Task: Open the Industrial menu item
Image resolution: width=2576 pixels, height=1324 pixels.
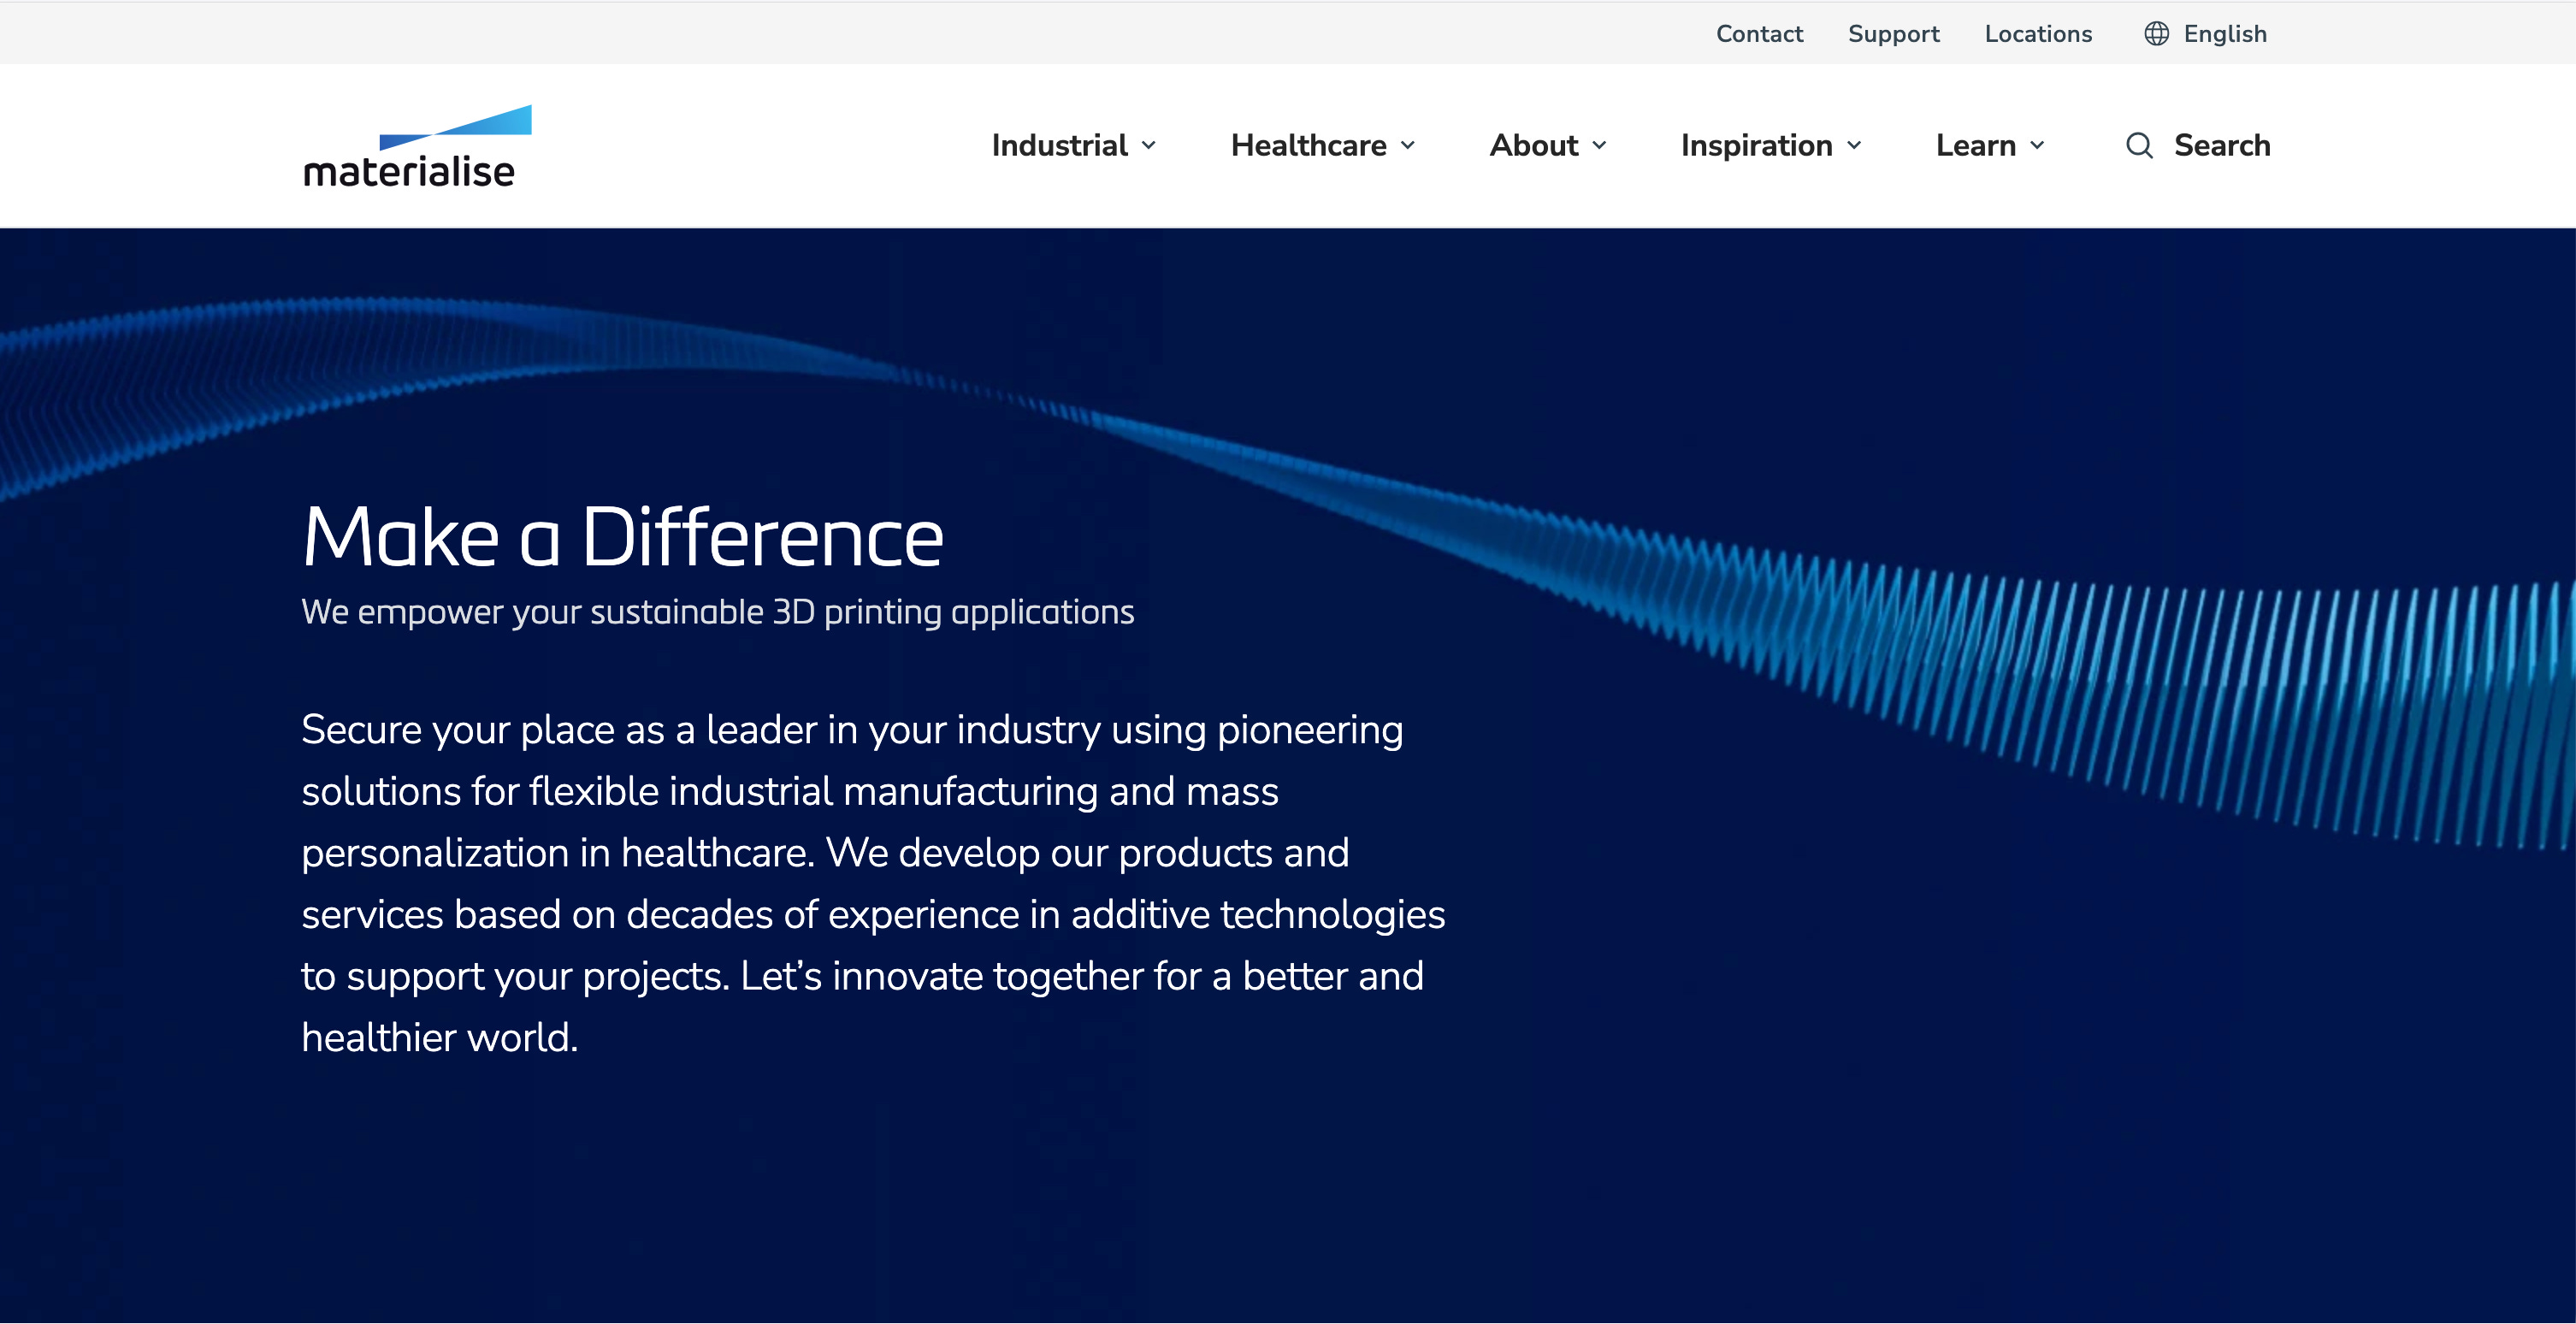Action: 1059,146
